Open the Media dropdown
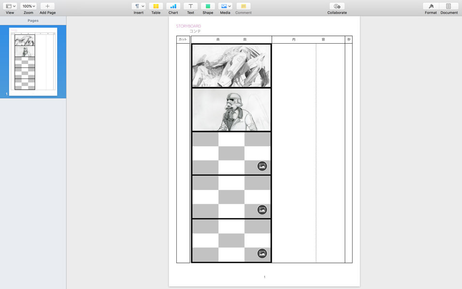The height and width of the screenshot is (289, 462). coord(225,6)
